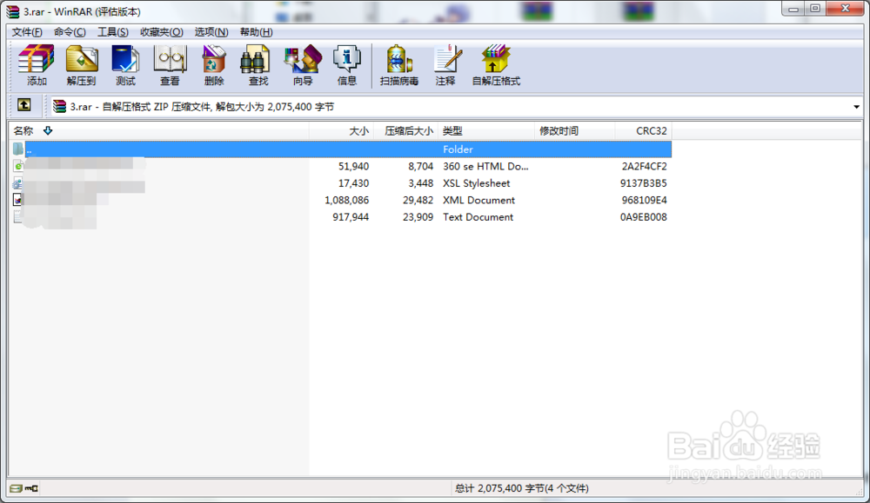Screen dimensions: 870x503
Task: Open the 文件(F) menu
Action: point(27,32)
